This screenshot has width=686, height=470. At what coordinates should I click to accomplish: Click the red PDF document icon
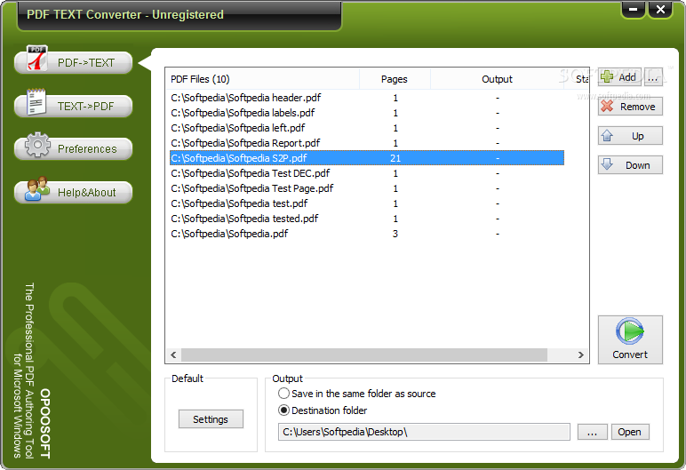[x=36, y=58]
